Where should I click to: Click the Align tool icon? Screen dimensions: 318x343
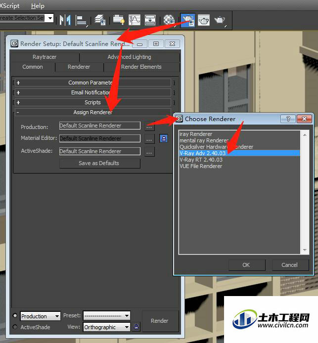click(x=81, y=20)
